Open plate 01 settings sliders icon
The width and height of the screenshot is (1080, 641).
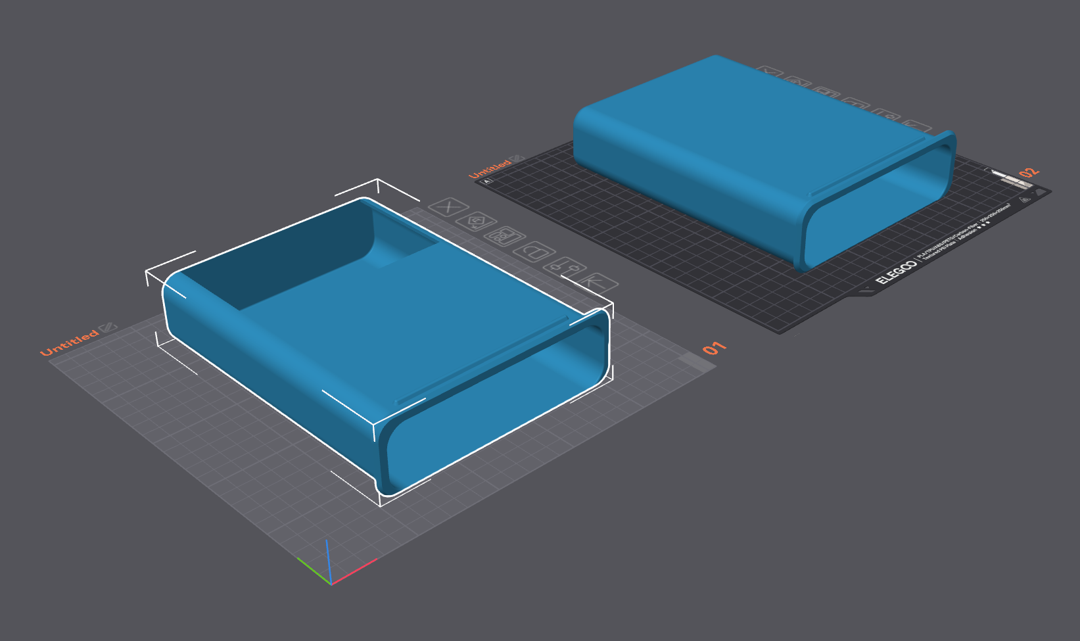566,266
